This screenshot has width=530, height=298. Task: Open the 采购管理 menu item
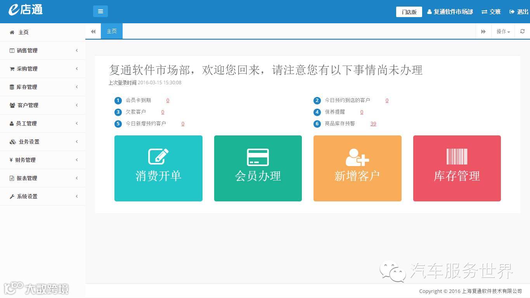43,69
